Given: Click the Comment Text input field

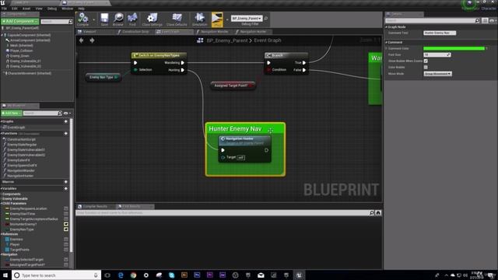Looking at the screenshot, I should [440, 33].
